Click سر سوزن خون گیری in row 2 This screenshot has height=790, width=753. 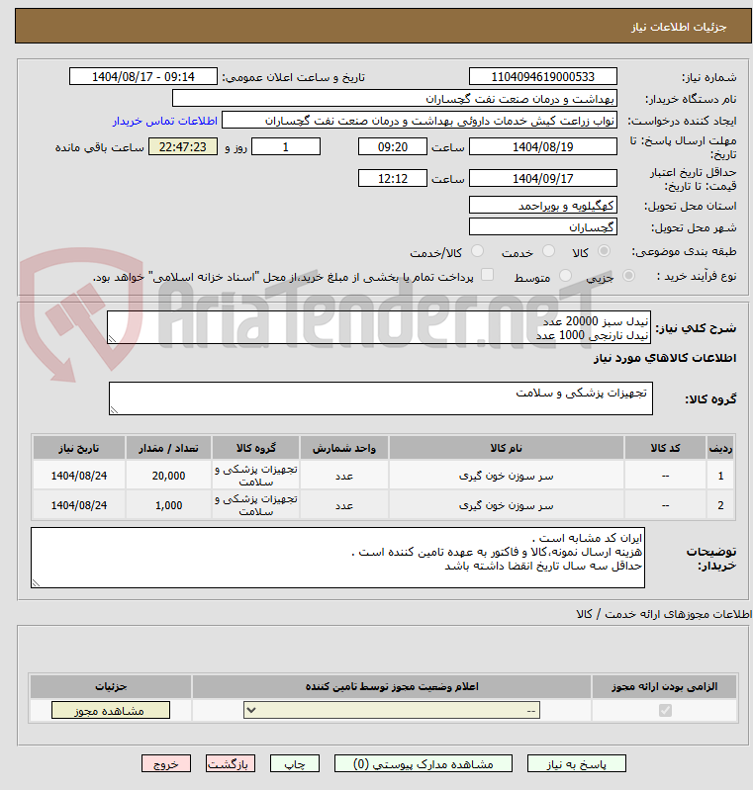(507, 505)
